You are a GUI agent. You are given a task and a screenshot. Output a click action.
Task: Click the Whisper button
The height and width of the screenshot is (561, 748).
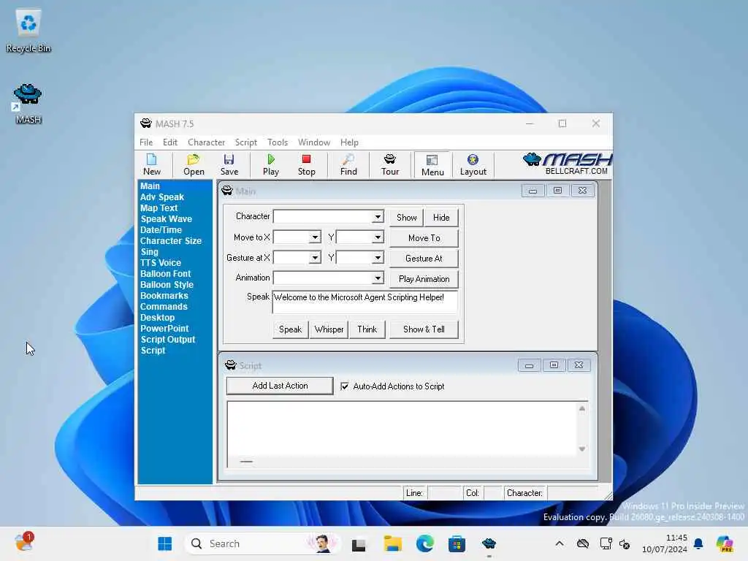[329, 329]
